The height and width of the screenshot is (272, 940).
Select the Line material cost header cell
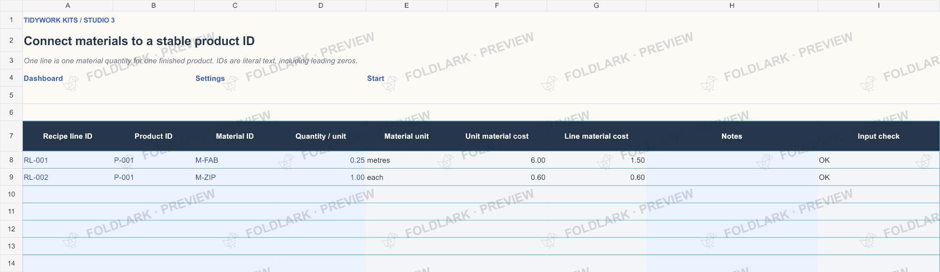click(x=596, y=136)
